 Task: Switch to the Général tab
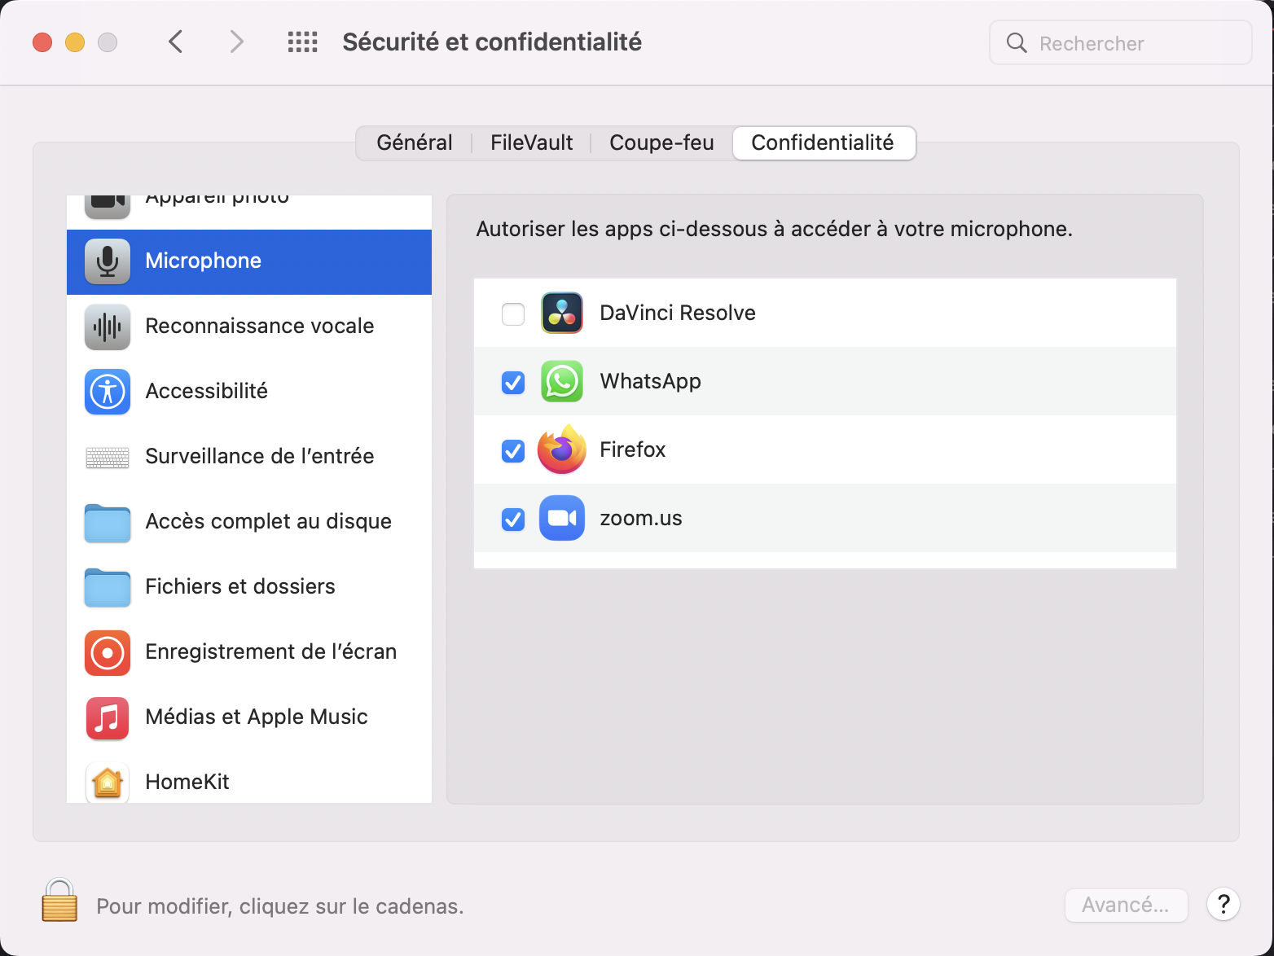pos(415,143)
